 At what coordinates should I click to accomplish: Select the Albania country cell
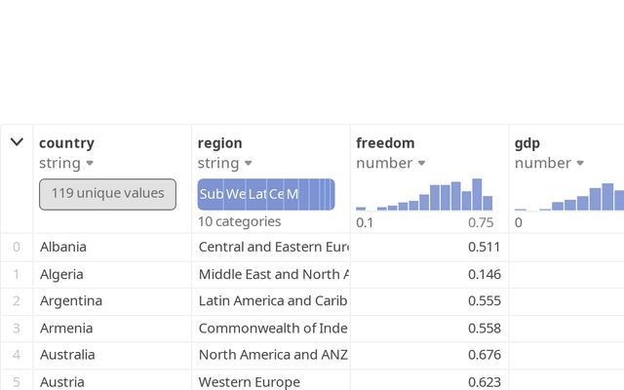click(x=63, y=248)
